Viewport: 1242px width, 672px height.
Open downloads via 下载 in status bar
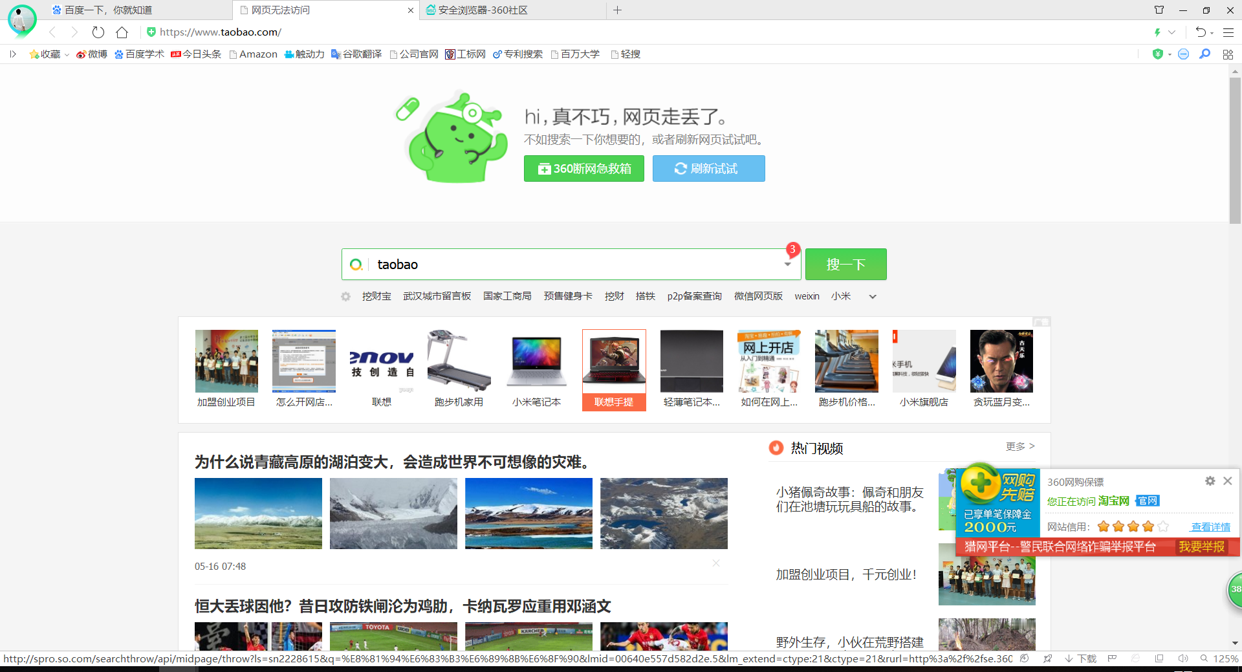[x=1081, y=658]
